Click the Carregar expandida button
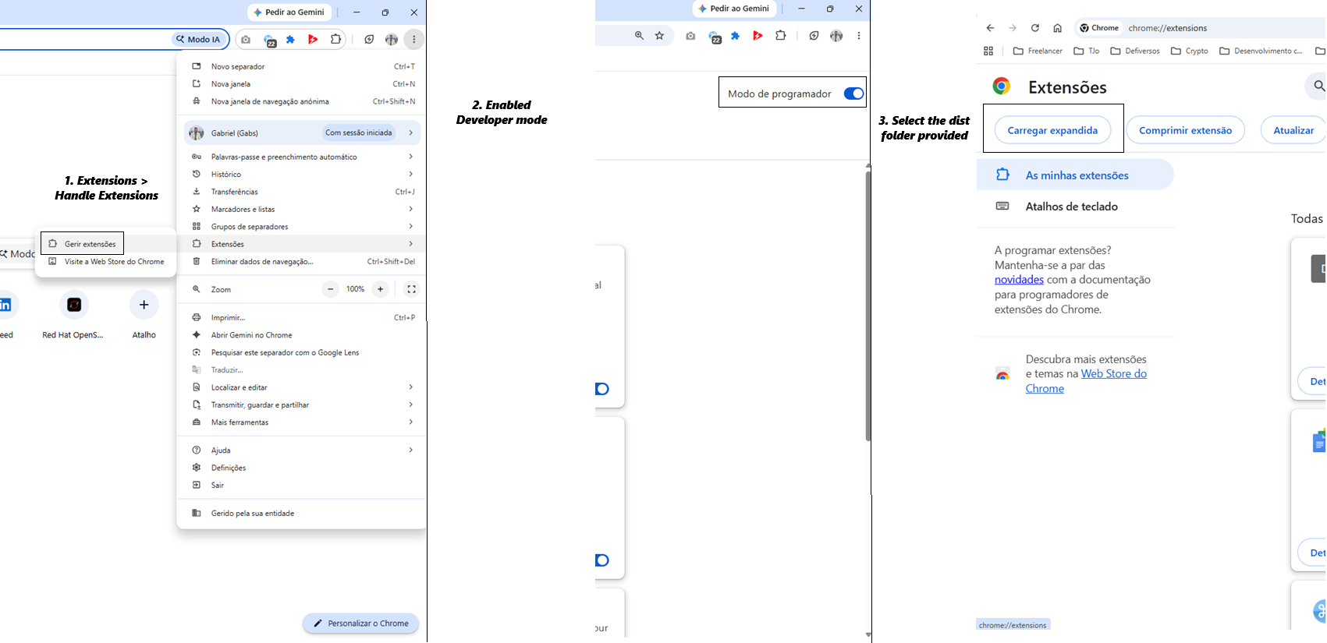Screen dimensions: 1327x643 point(1052,130)
